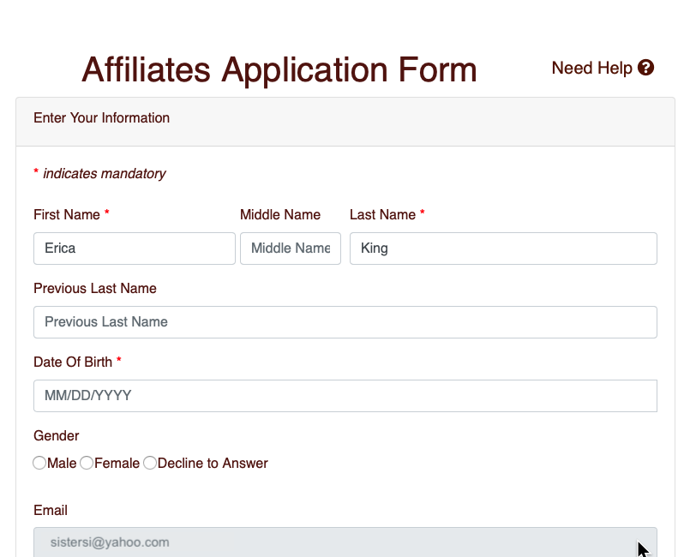The width and height of the screenshot is (696, 557).
Task: Click the Affiliates Application Form heading
Action: (x=279, y=69)
